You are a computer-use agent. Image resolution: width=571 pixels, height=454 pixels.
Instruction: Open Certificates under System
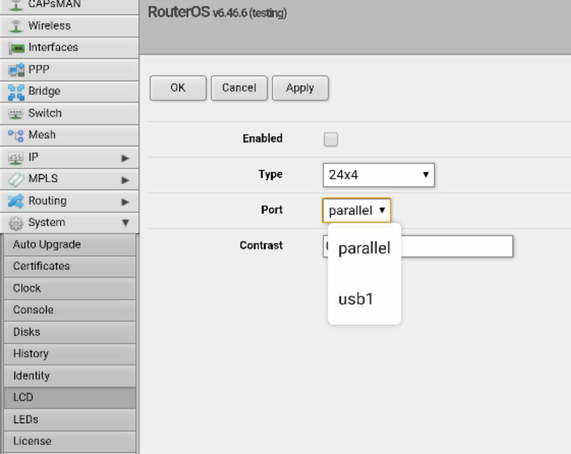click(x=70, y=266)
